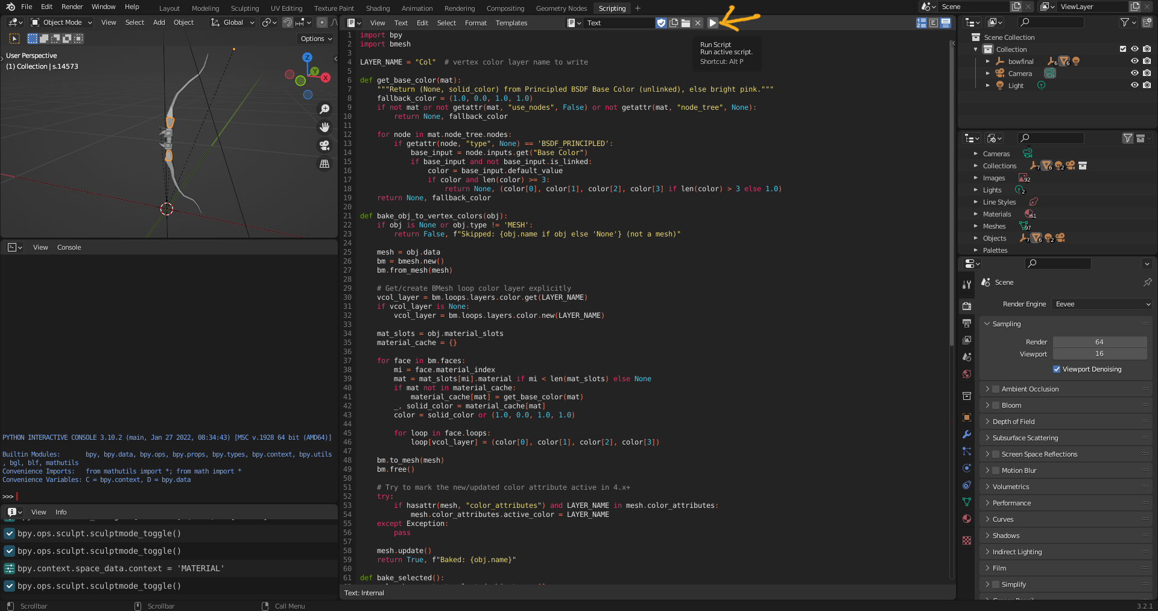Toggle Viewport Denoising checkbox
The width and height of the screenshot is (1158, 611).
[x=1057, y=369]
